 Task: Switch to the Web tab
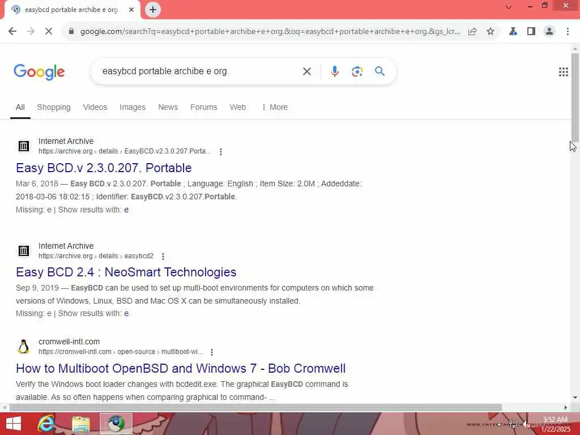(238, 107)
